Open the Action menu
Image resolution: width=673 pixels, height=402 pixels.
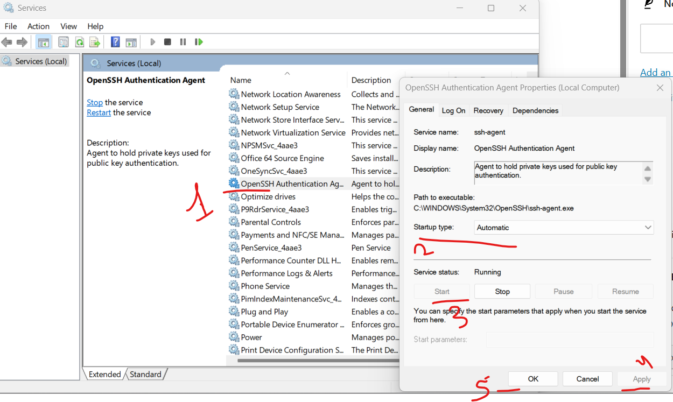click(38, 26)
